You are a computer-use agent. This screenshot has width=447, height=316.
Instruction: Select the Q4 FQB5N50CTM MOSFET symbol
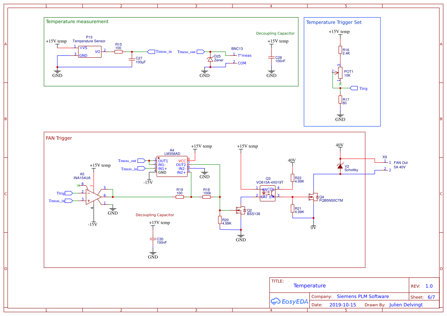[x=314, y=197]
